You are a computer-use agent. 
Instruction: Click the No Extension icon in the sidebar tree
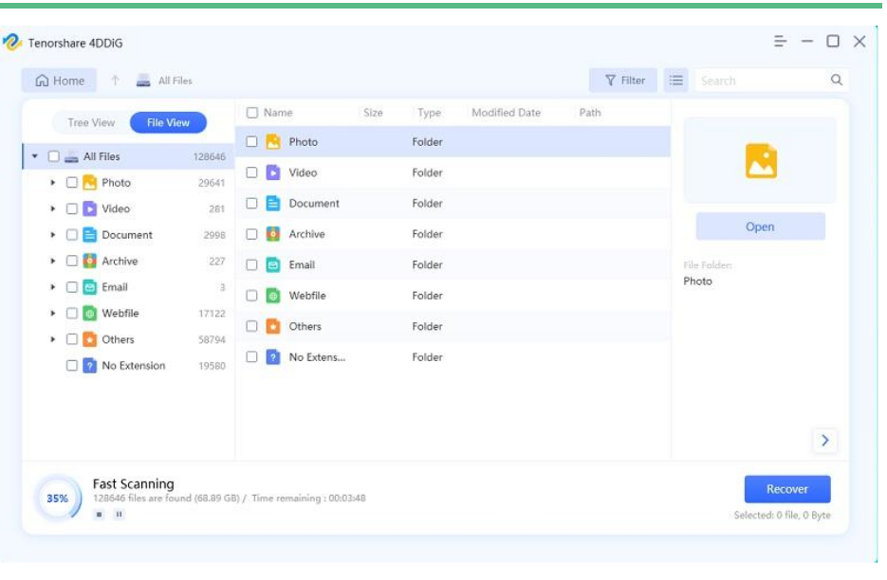click(90, 366)
